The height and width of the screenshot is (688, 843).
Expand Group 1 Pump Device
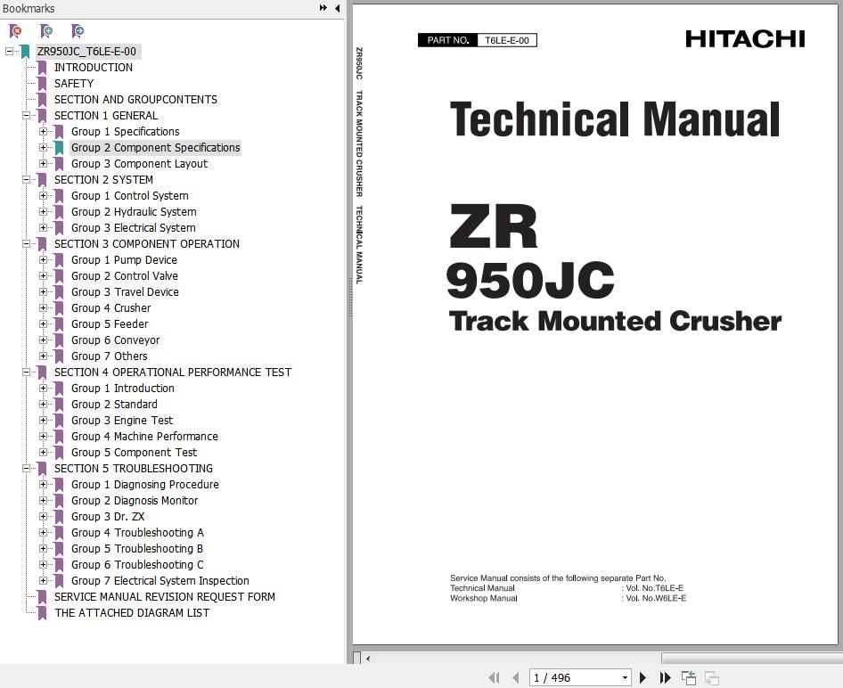pos(43,260)
